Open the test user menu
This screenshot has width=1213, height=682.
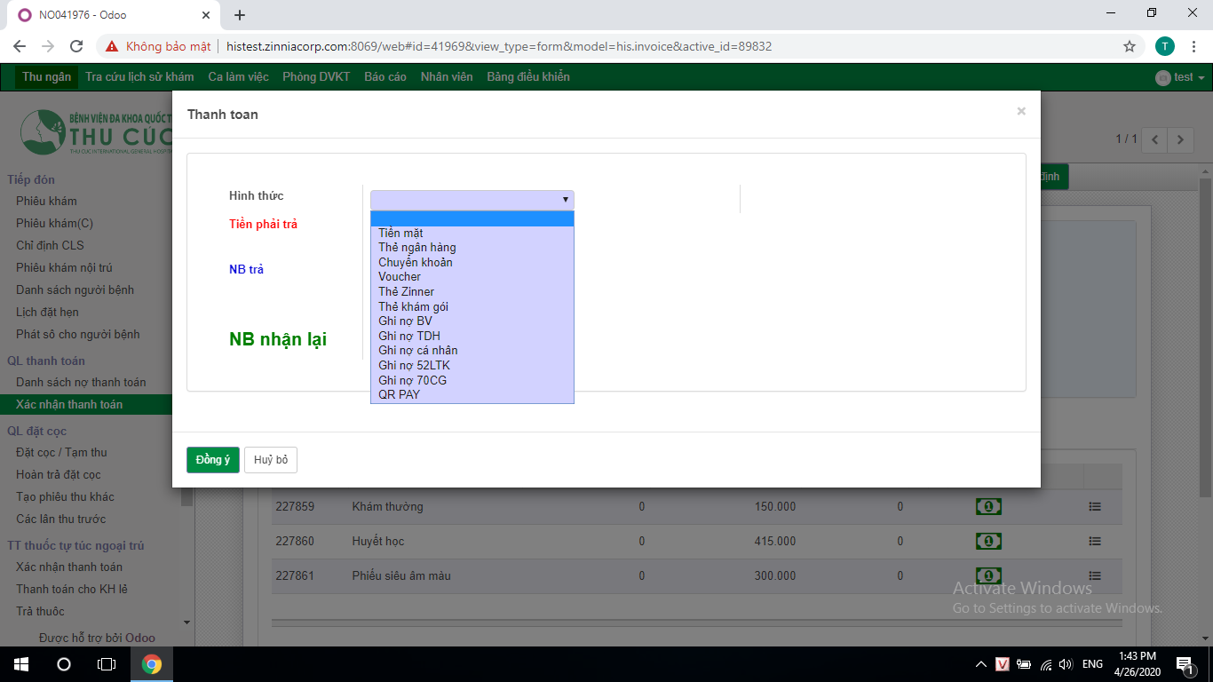tap(1181, 77)
